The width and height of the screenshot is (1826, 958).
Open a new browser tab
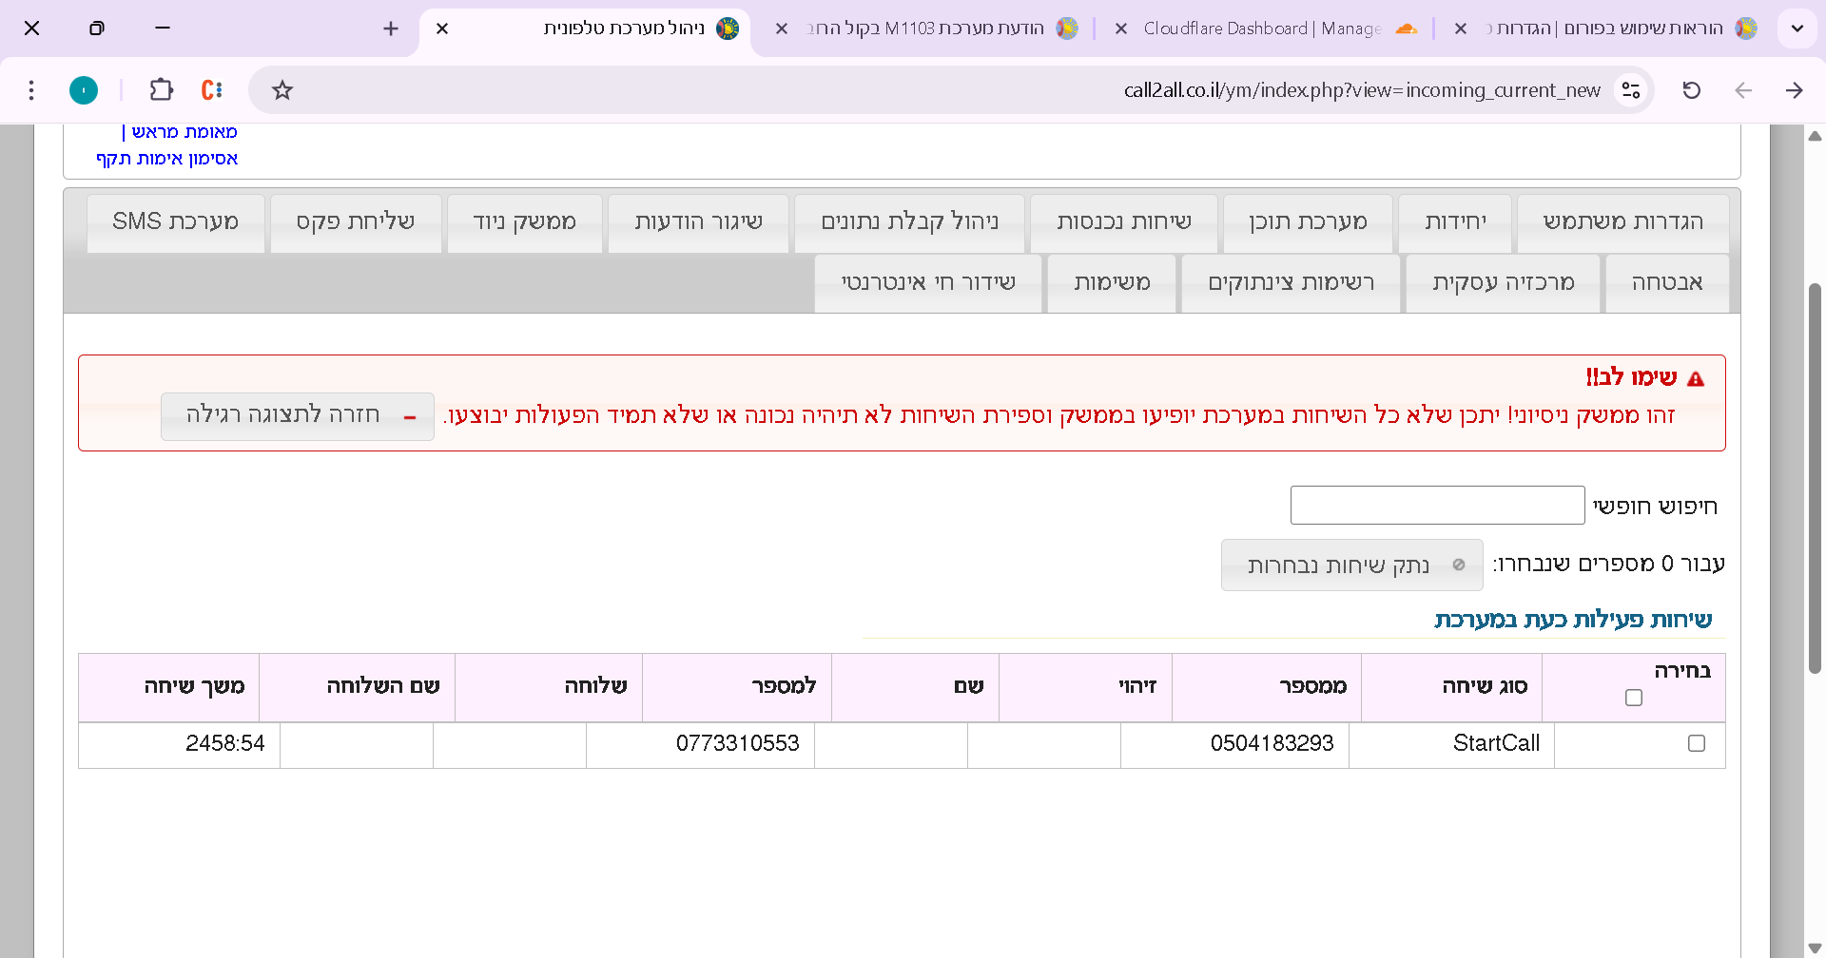click(x=390, y=29)
